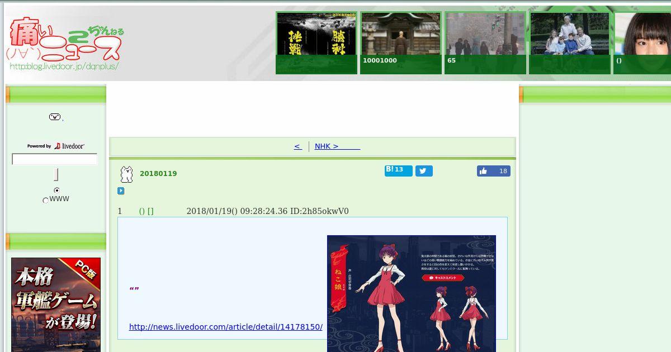
Task: Click the small cat face icon in sidebar
Action: pyautogui.click(x=55, y=117)
